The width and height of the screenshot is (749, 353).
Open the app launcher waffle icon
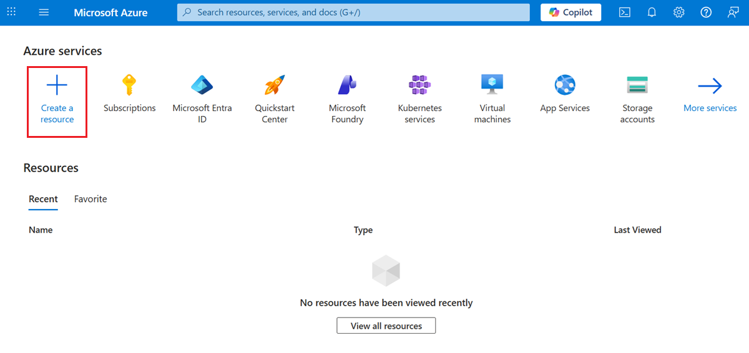coord(11,12)
